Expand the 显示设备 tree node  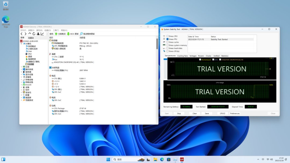[x=21, y=74]
